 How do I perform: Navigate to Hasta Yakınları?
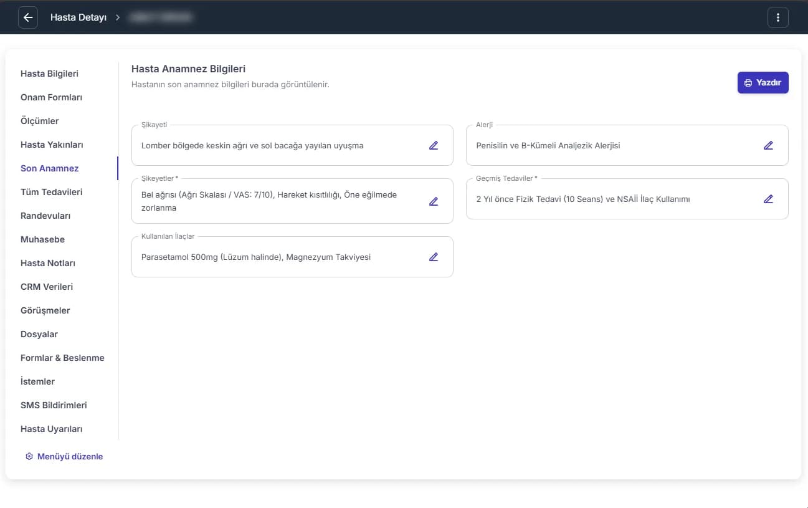pyautogui.click(x=52, y=145)
